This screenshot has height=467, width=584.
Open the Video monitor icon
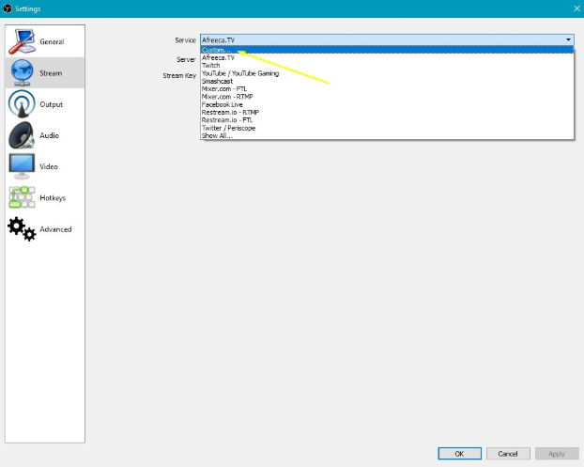[22, 166]
